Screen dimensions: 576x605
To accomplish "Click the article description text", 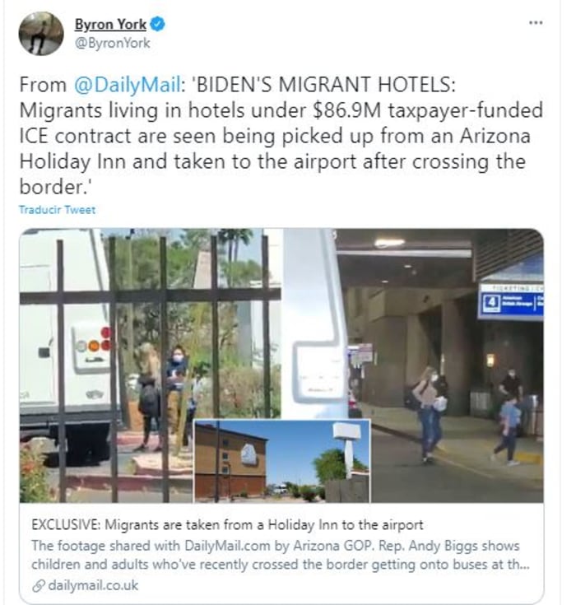I will click(281, 556).
